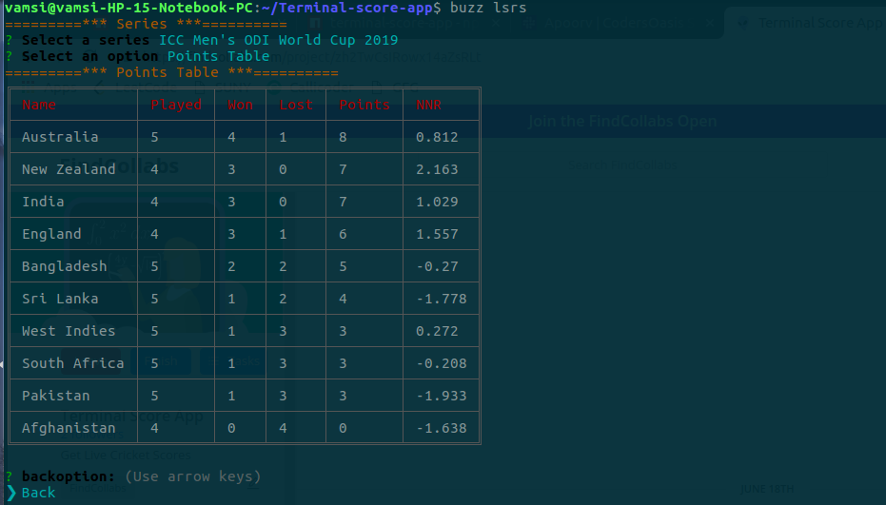
Task: Click Australia's NNR value 0.812
Action: tap(437, 137)
